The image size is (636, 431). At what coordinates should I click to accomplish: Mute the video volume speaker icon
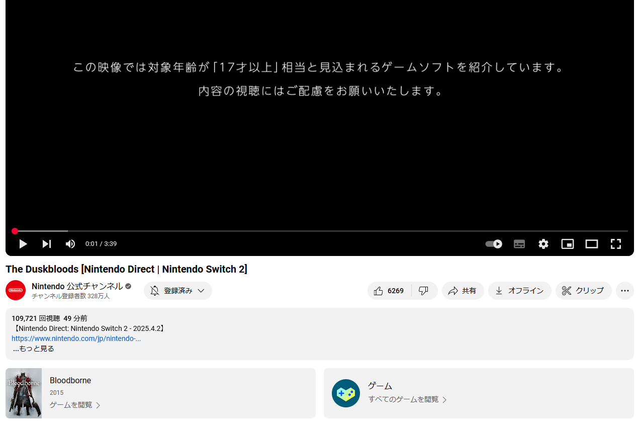pyautogui.click(x=70, y=244)
